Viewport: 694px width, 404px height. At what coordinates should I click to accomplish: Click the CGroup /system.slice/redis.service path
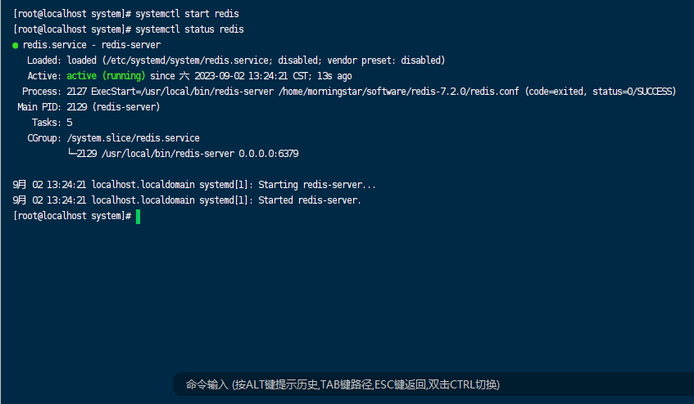tap(134, 138)
